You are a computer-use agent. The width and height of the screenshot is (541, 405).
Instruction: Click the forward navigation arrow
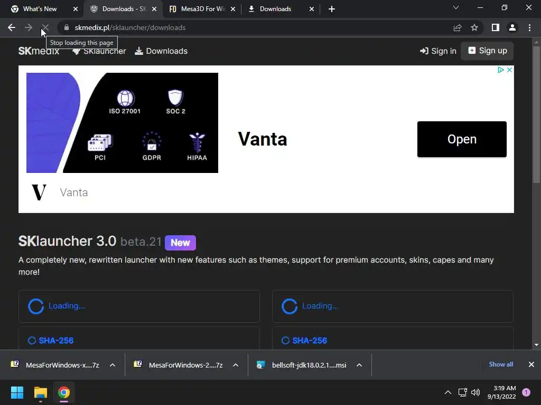click(x=29, y=27)
